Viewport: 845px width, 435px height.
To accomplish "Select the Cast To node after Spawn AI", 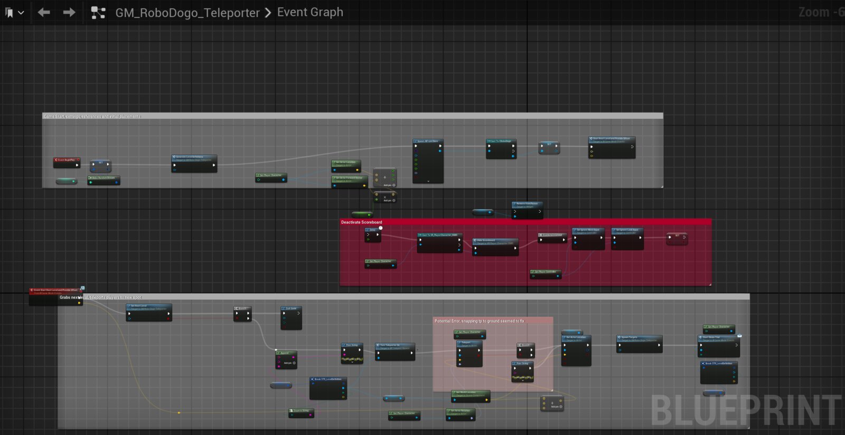I will [x=501, y=148].
